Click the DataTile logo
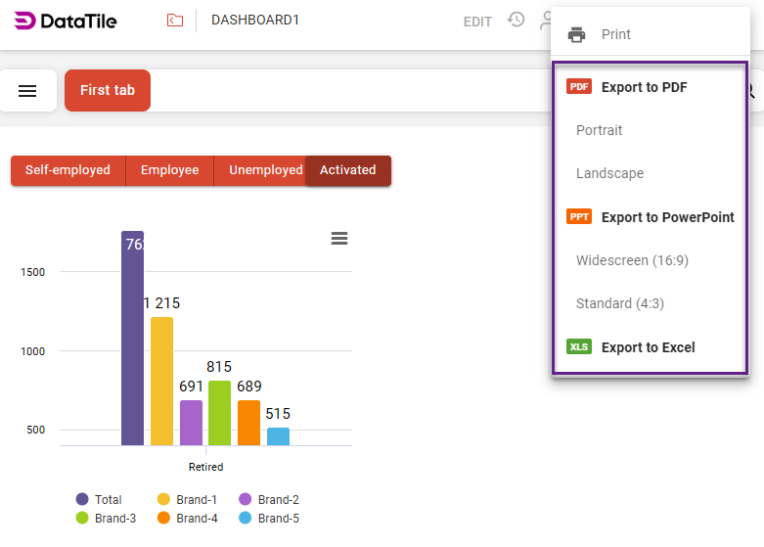Screen dimensions: 764x547 click(66, 21)
